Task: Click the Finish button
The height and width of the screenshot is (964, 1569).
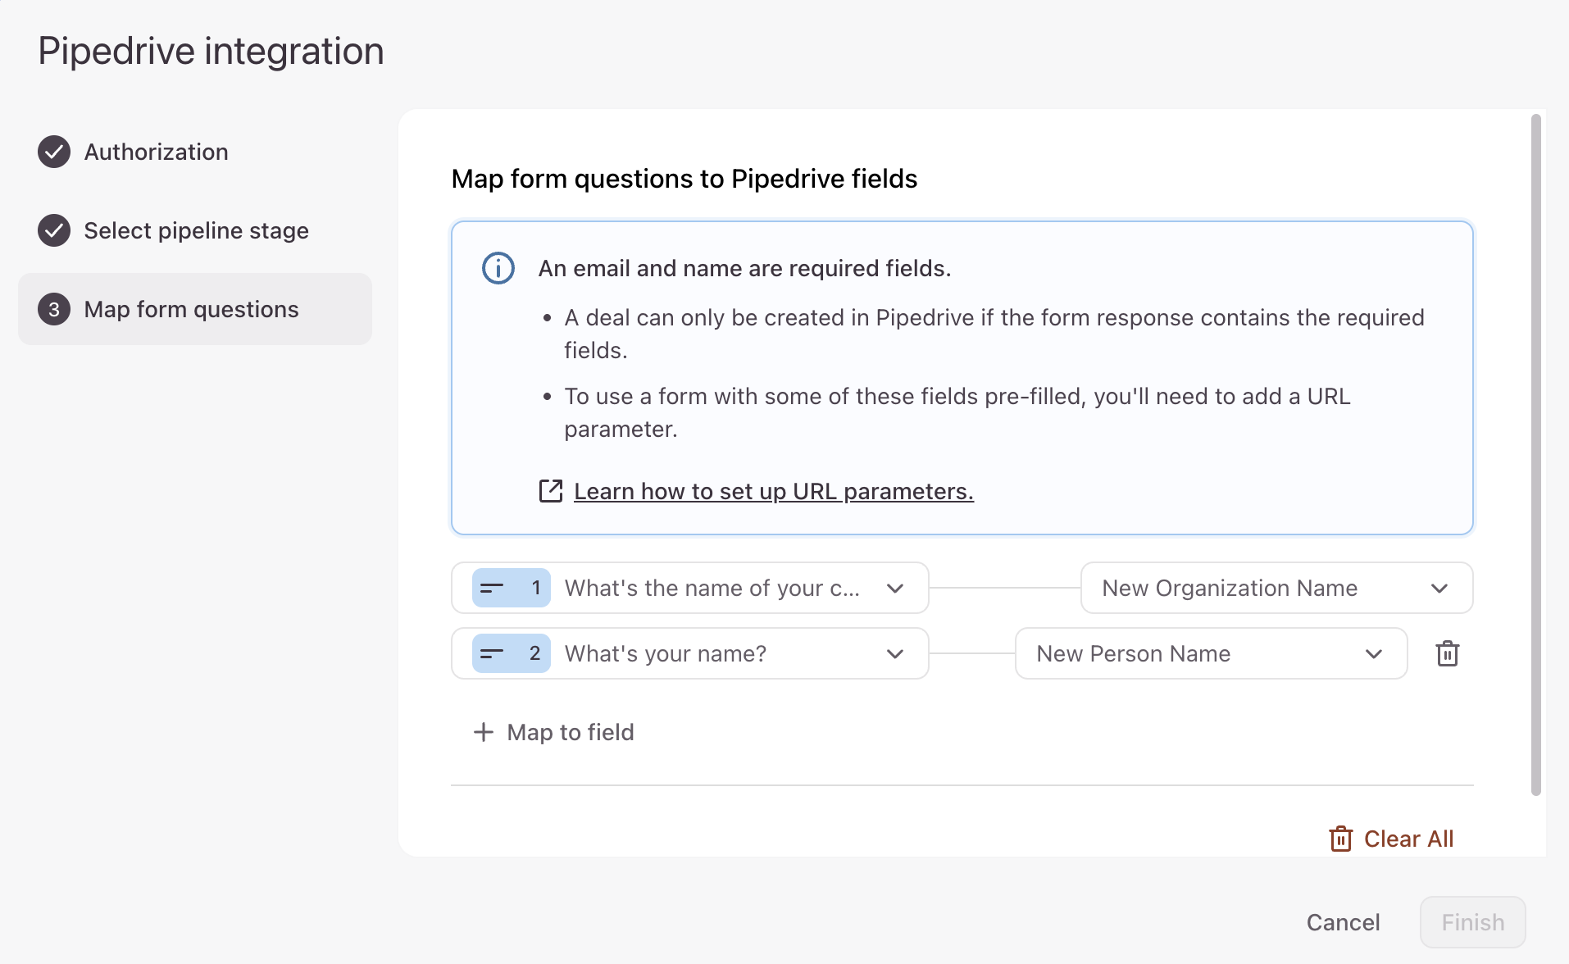Action: (x=1473, y=922)
